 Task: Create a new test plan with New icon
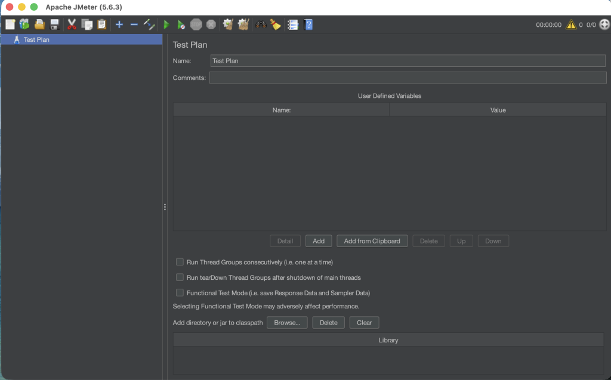[10, 24]
